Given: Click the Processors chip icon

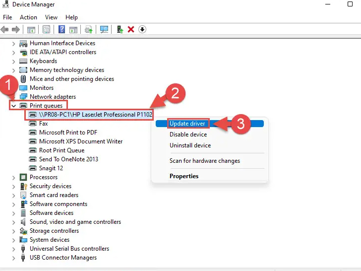Looking at the screenshot, I should 23,177.
